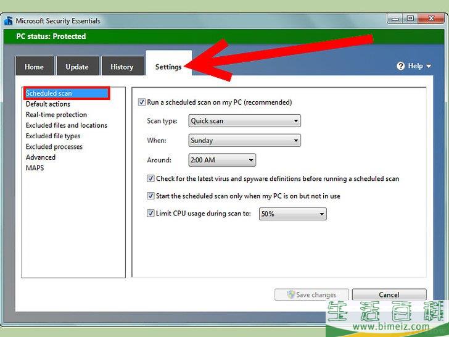Open Advanced settings

41,157
